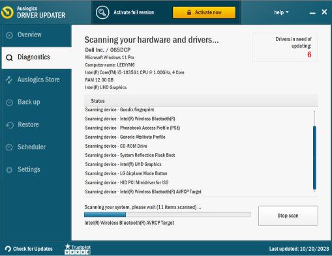Click the Scheduler clock icon
Screen dimensions: 332x256
(x=9, y=147)
